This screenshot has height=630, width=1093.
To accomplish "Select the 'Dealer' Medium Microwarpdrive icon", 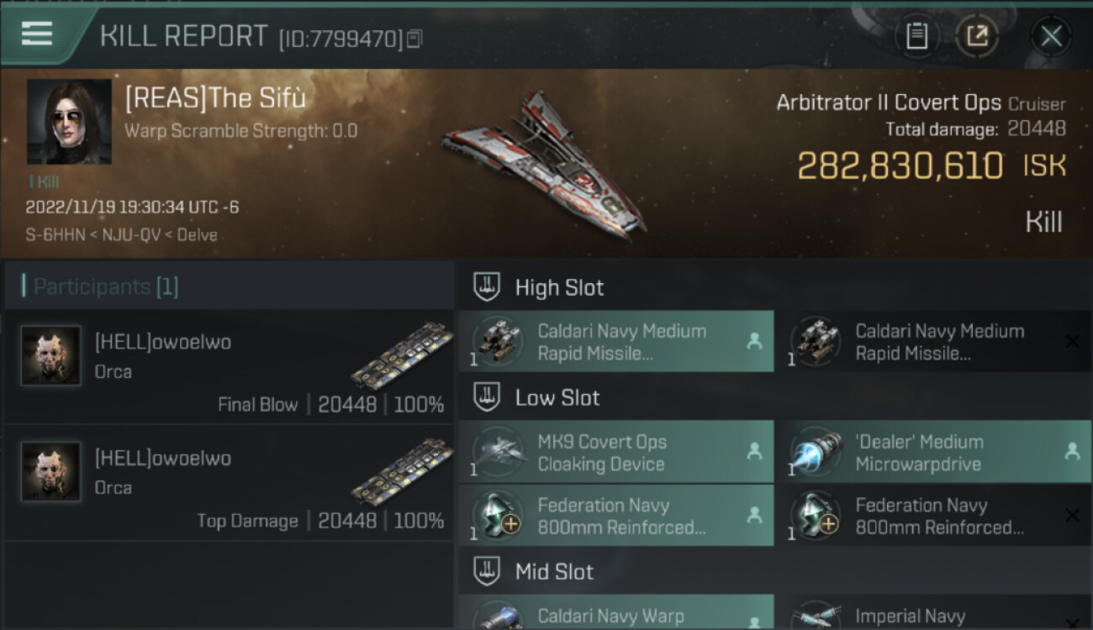I will pyautogui.click(x=816, y=453).
